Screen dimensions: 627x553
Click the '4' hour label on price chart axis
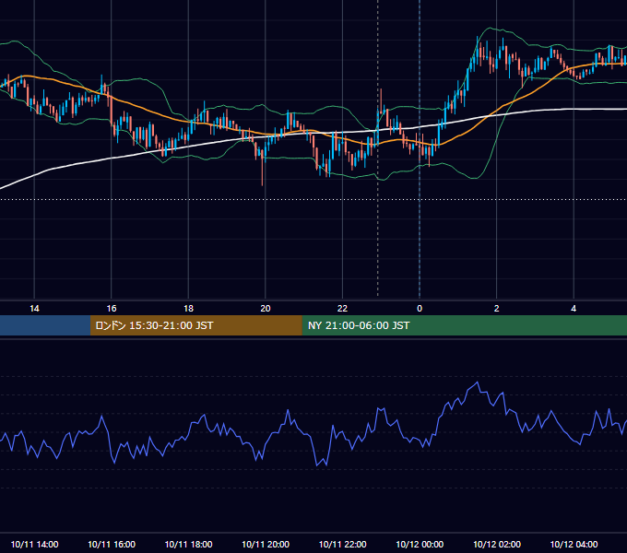pos(574,309)
